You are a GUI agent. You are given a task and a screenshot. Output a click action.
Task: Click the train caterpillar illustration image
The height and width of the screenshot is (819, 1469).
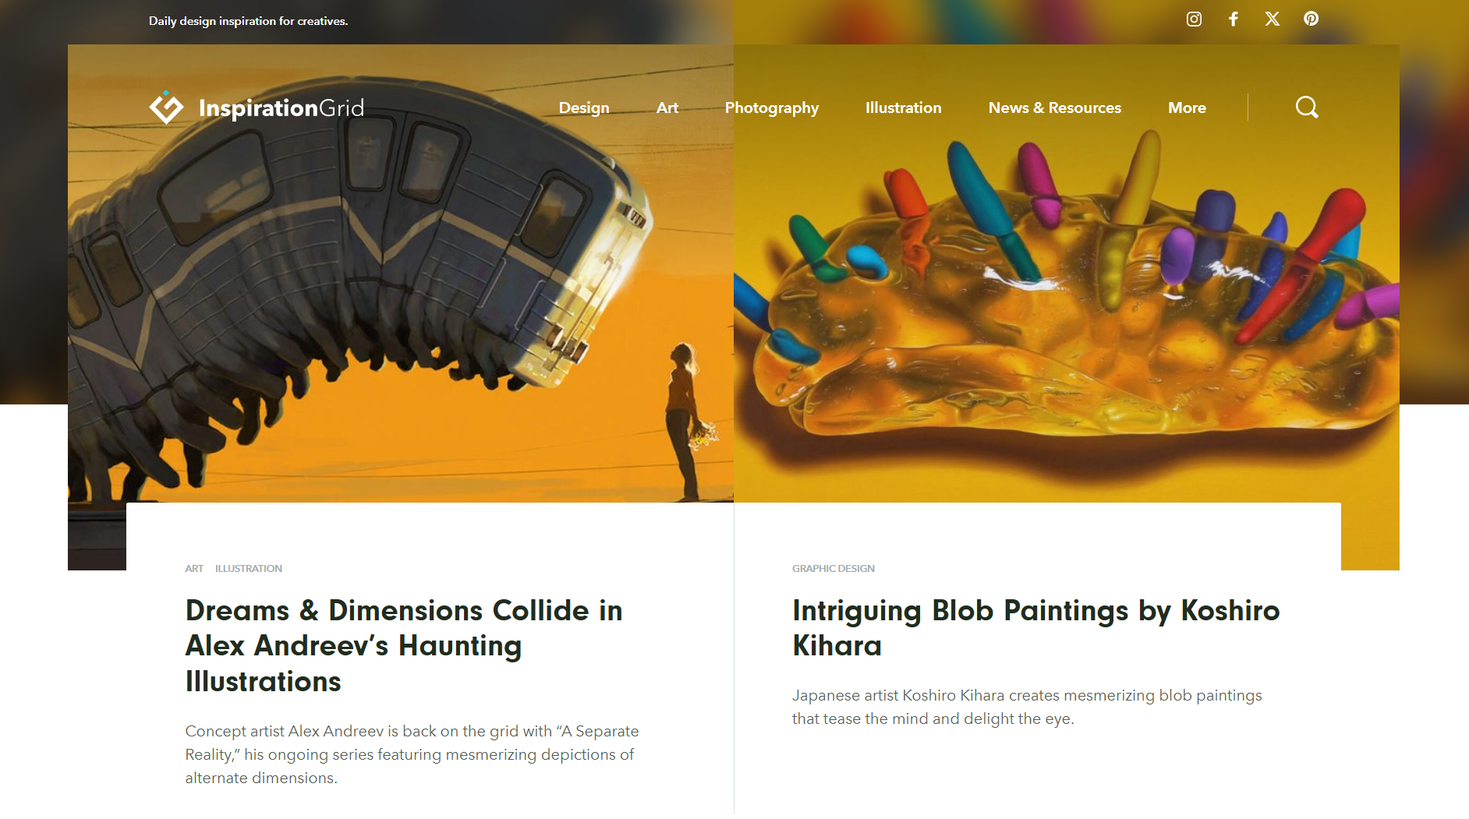[401, 296]
